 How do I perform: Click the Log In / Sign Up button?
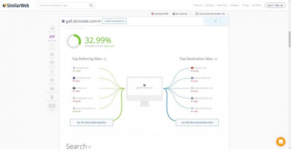pos(275,5)
